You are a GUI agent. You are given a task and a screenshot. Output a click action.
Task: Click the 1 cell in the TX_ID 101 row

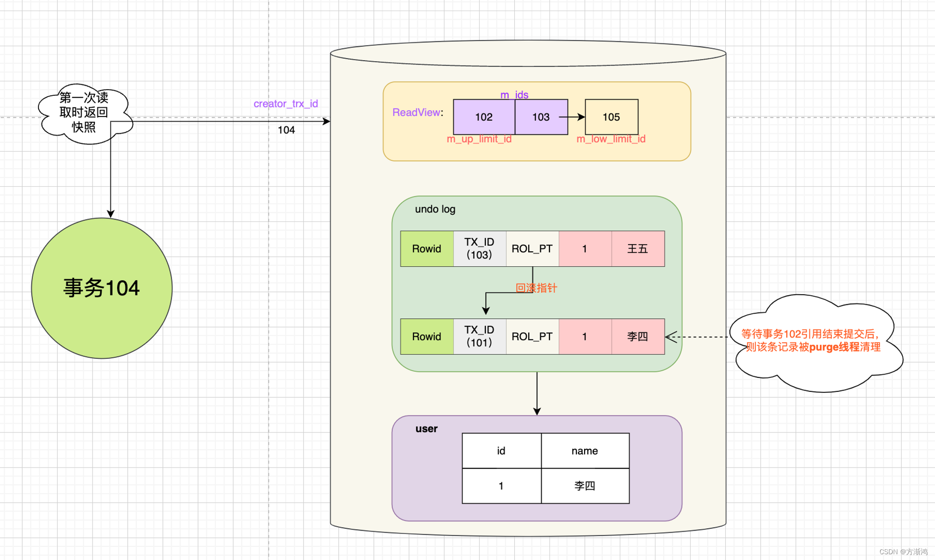click(x=585, y=337)
